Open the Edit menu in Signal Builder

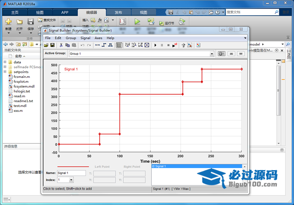[58, 38]
